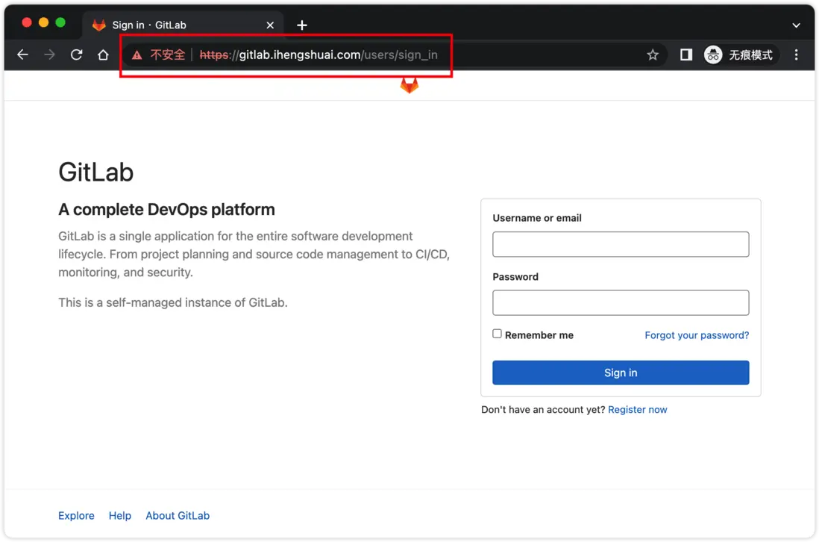Screen dimensions: 819x542
Task: Expand the tab search chevron
Action: point(796,25)
